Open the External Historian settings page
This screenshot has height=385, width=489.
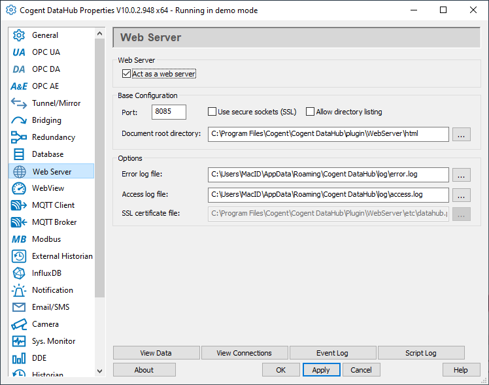pos(62,256)
